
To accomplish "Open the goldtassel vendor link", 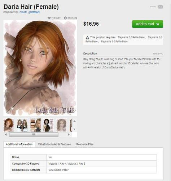I will [x=34, y=12].
